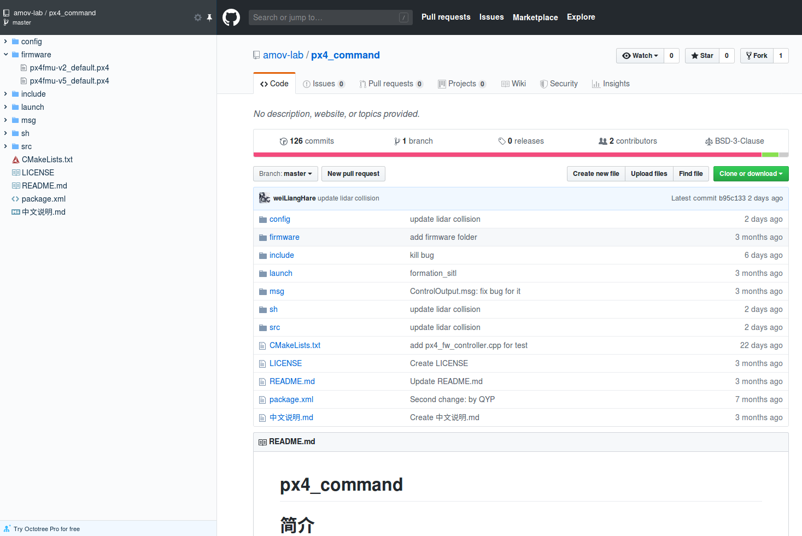Screen dimensions: 802x536
Task: Open the Branch: master dropdown
Action: pyautogui.click(x=285, y=174)
